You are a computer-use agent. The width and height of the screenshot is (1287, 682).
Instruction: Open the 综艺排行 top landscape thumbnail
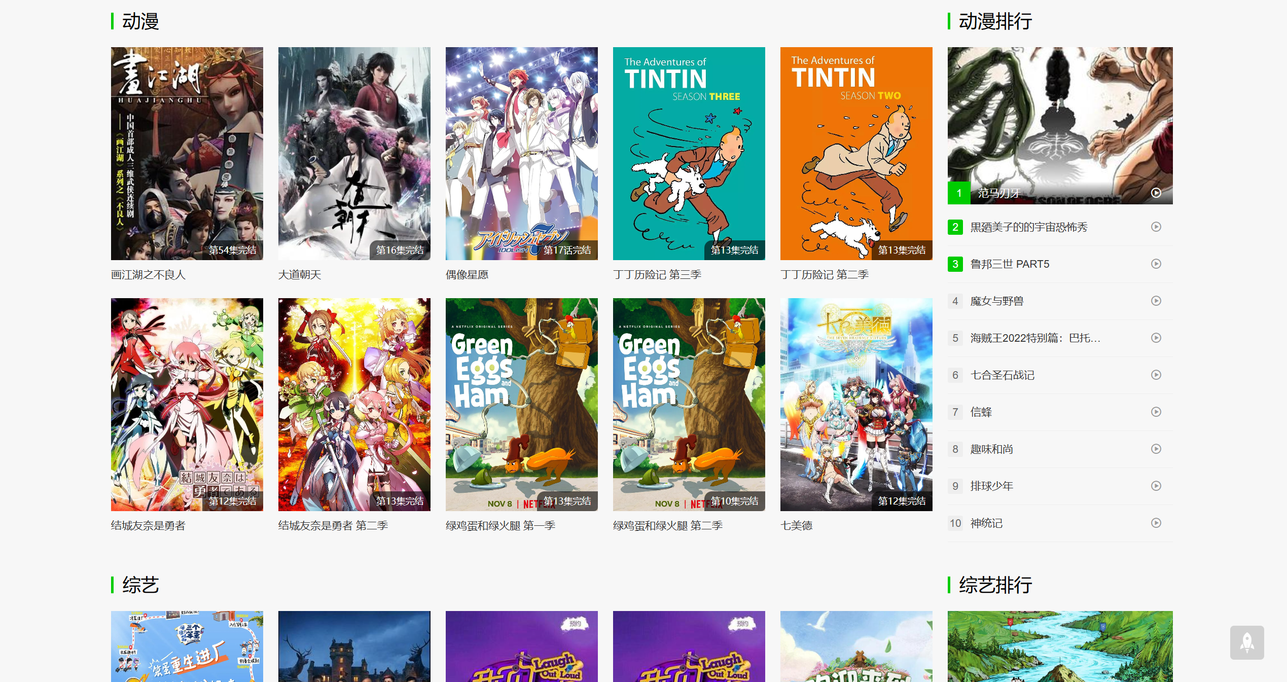point(1060,647)
